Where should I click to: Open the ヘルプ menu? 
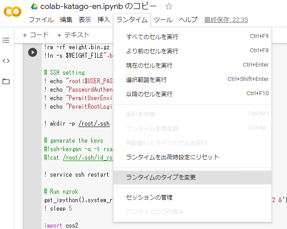coord(188,20)
